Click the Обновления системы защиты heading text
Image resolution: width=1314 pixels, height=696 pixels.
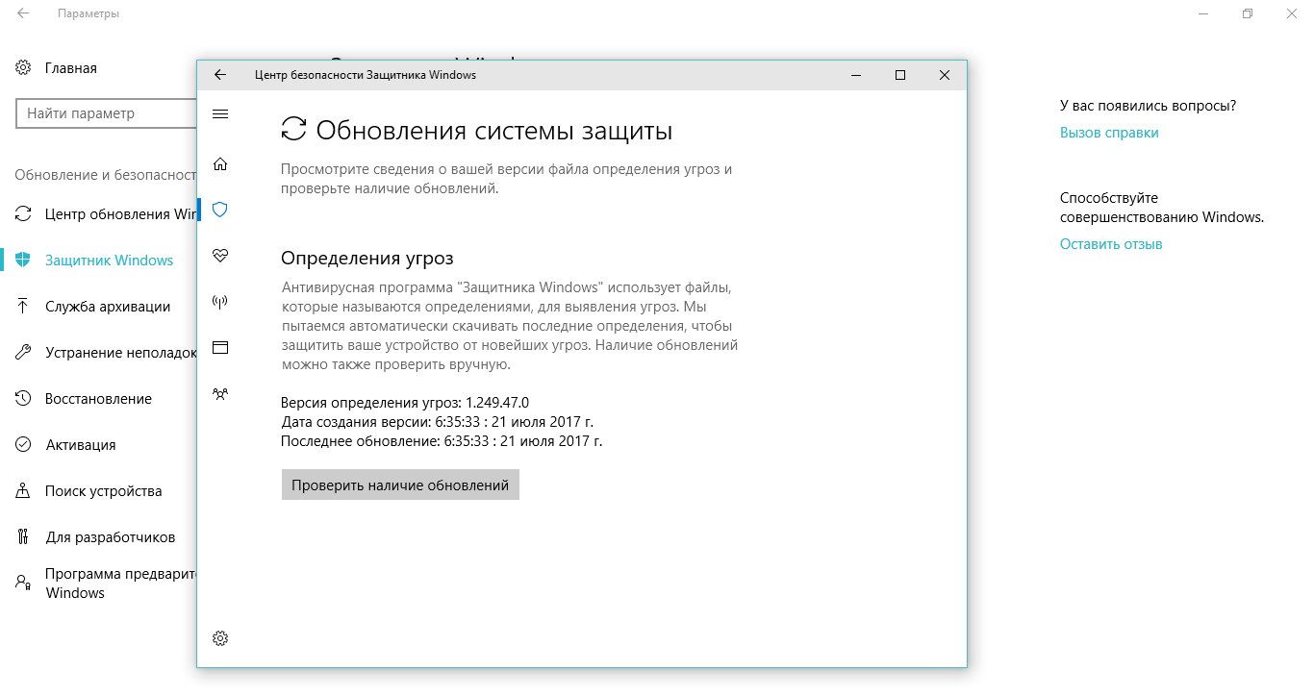coord(494,131)
